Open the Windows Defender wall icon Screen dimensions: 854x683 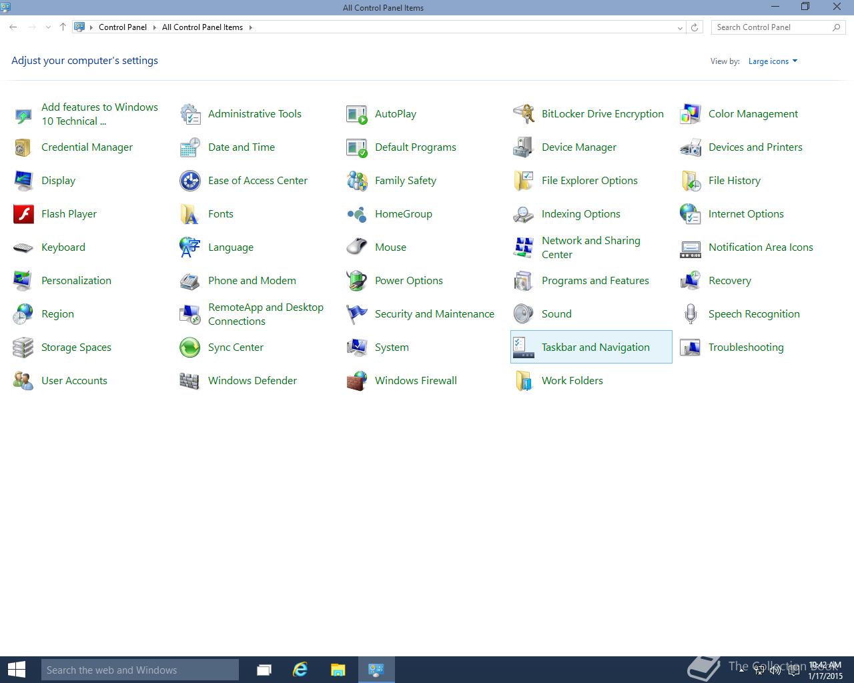point(190,381)
